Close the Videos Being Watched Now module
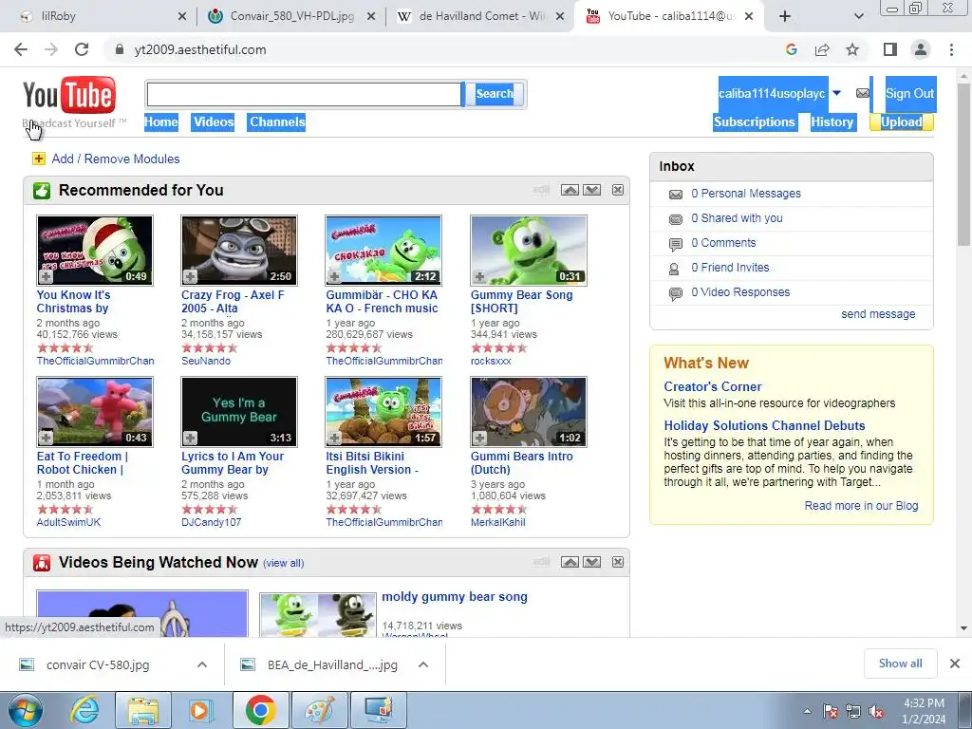The height and width of the screenshot is (729, 972). [x=618, y=562]
